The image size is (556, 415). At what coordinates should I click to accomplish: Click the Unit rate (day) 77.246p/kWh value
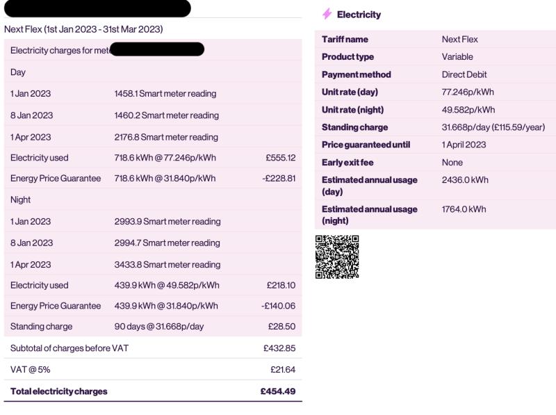pyautogui.click(x=468, y=92)
